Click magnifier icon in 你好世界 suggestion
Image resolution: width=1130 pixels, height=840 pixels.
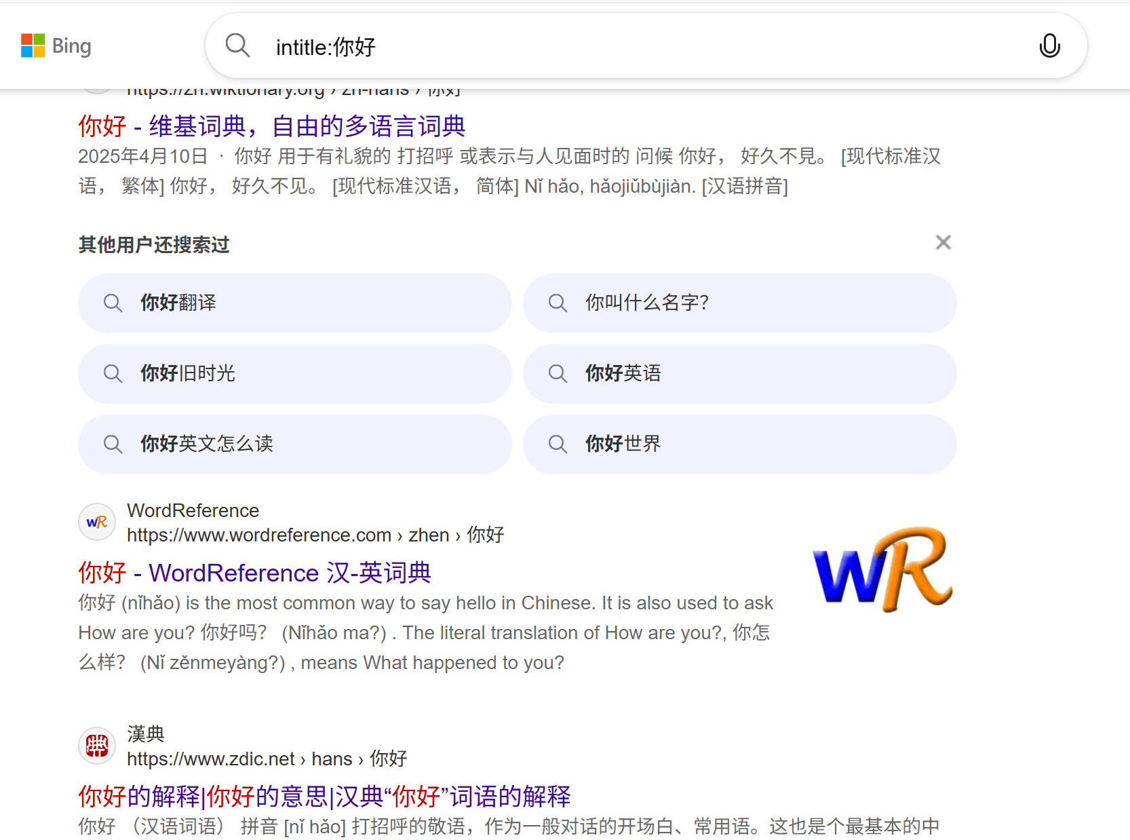tap(558, 444)
